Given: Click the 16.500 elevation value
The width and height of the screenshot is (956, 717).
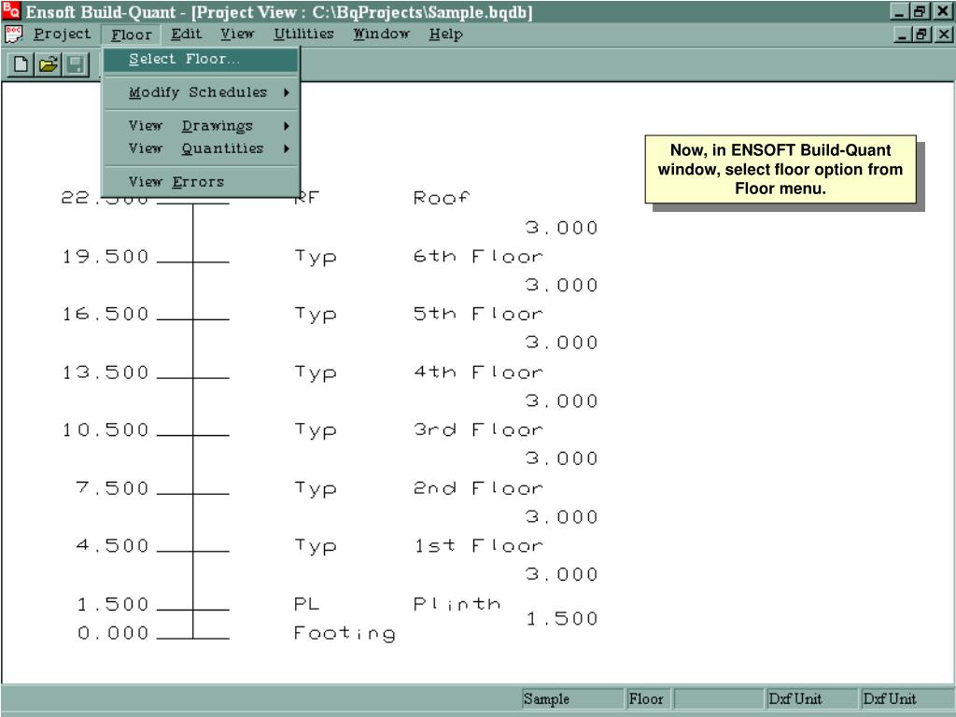Looking at the screenshot, I should [105, 314].
